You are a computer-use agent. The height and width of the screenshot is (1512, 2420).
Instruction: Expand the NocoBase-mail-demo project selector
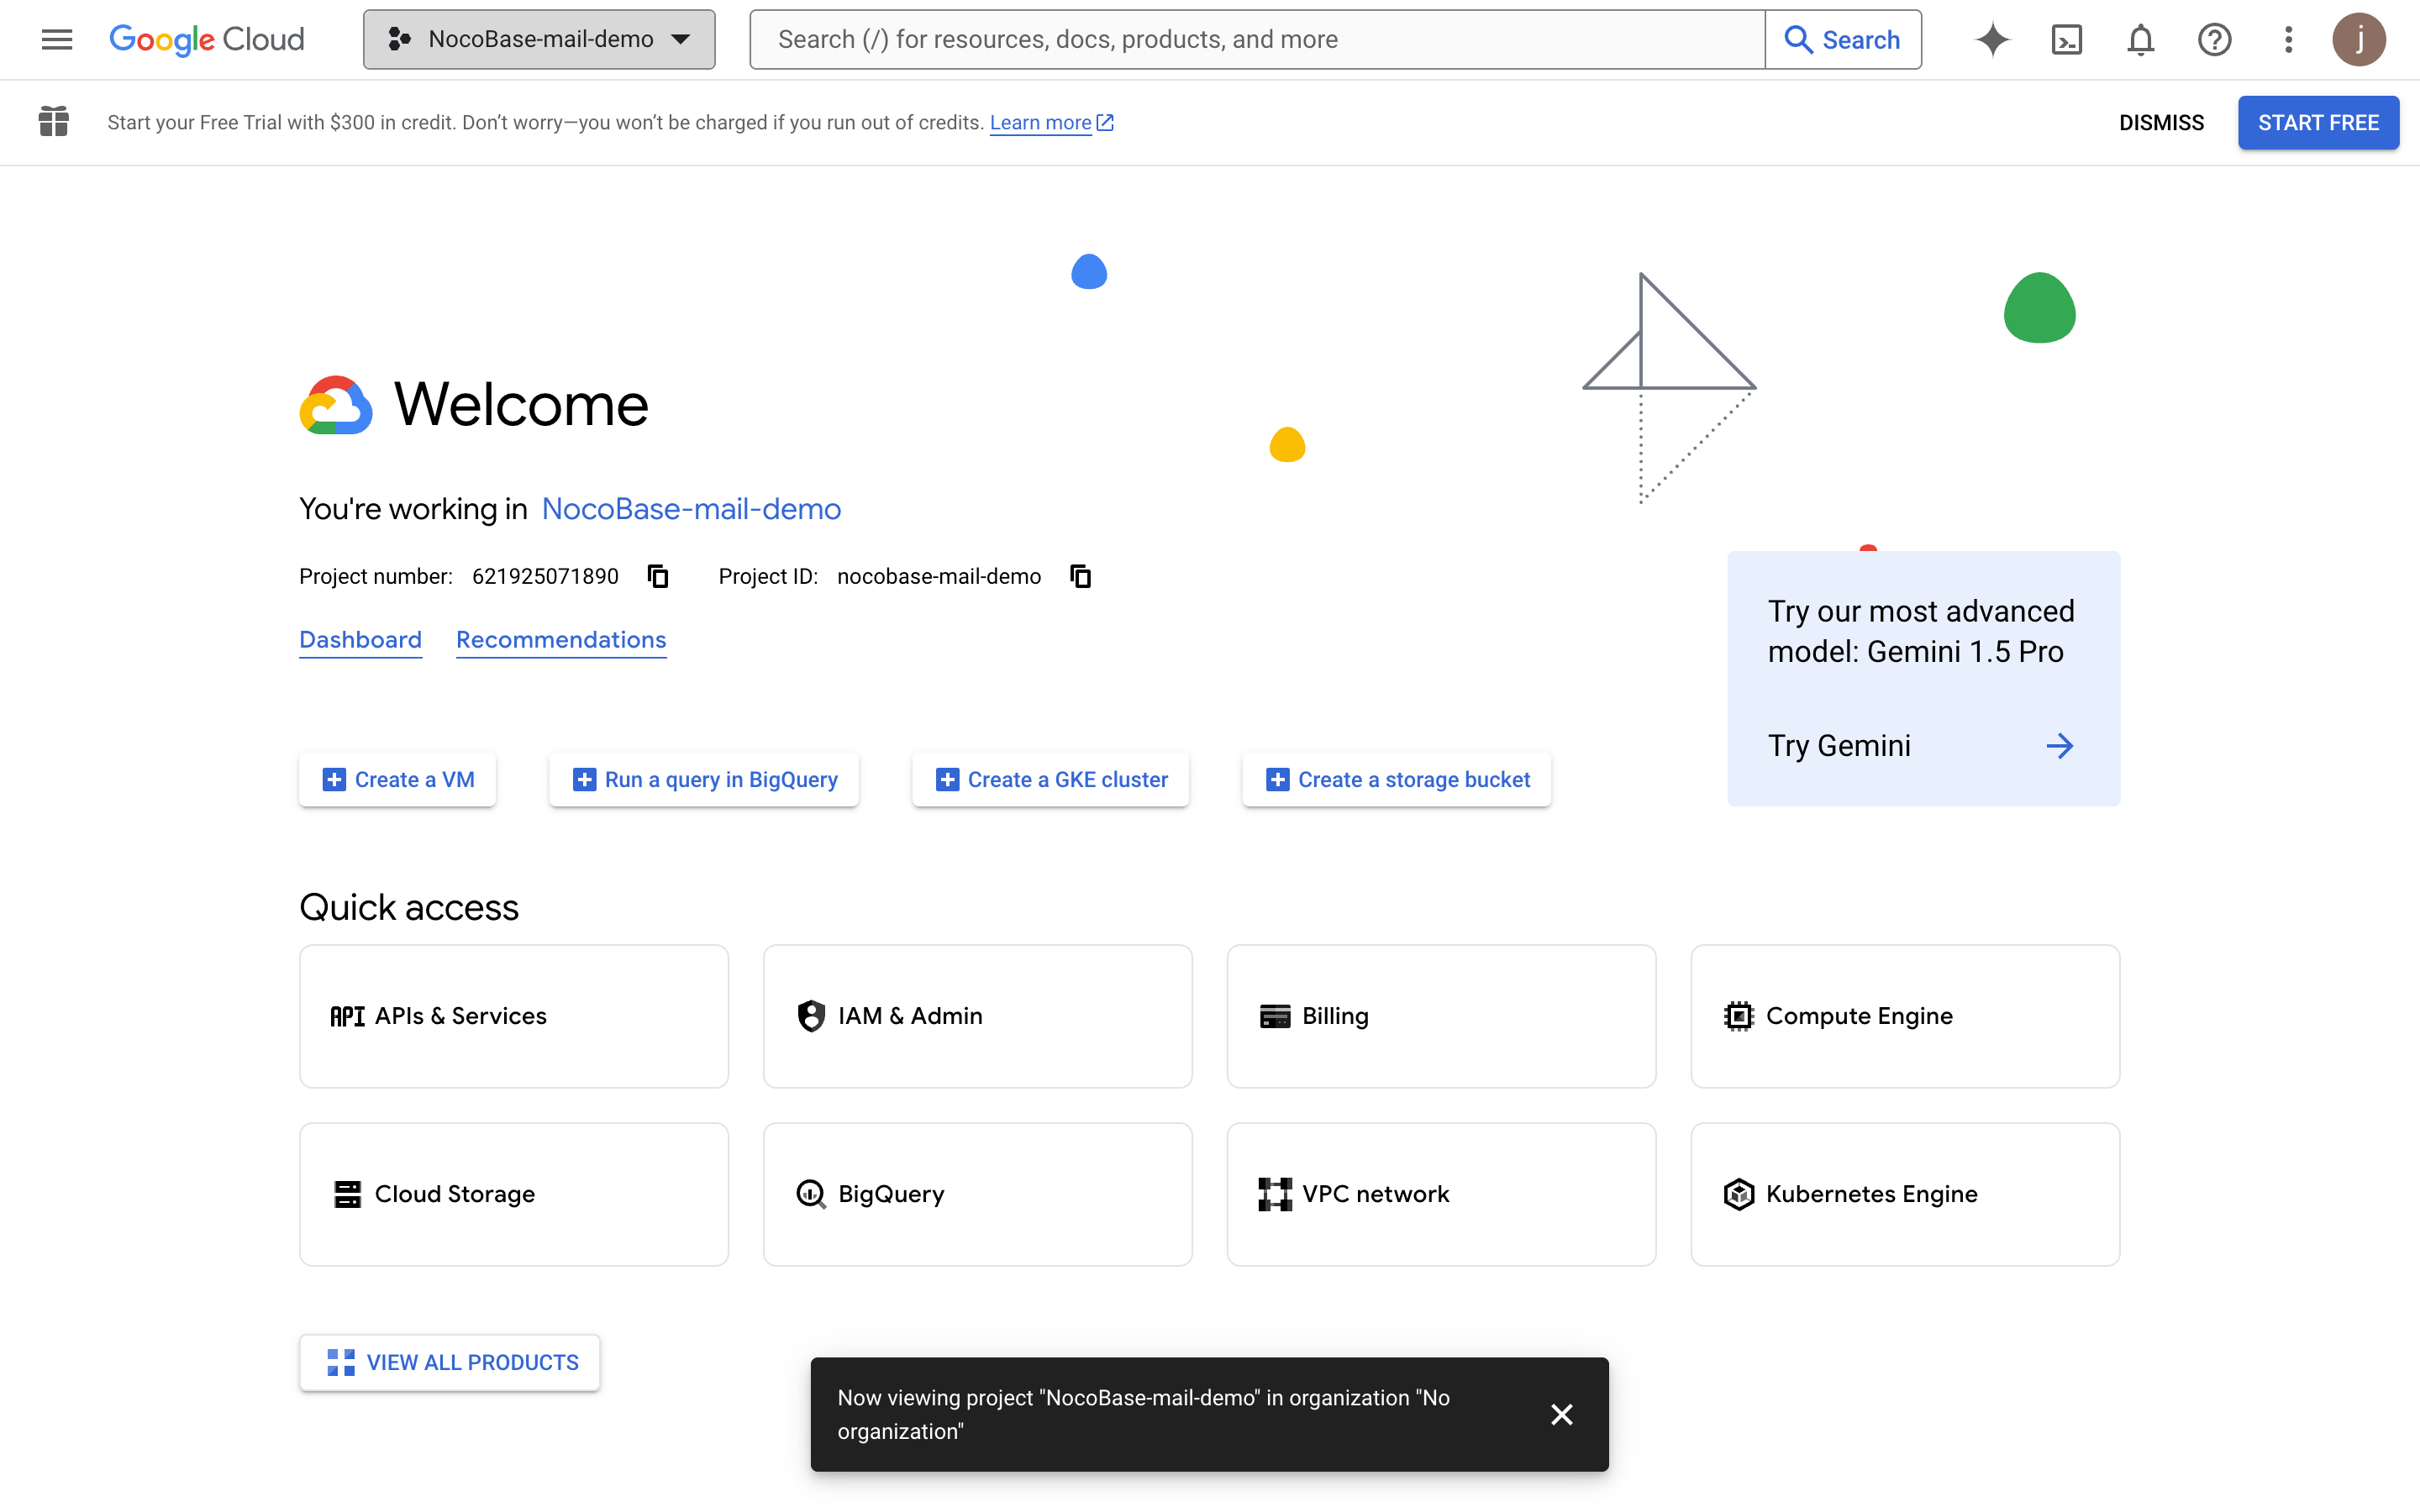pyautogui.click(x=539, y=39)
